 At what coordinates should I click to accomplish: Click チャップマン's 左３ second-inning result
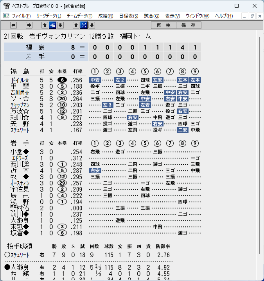[108, 105]
